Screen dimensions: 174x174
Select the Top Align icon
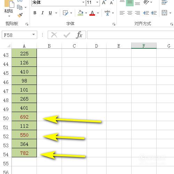tap(122, 2)
